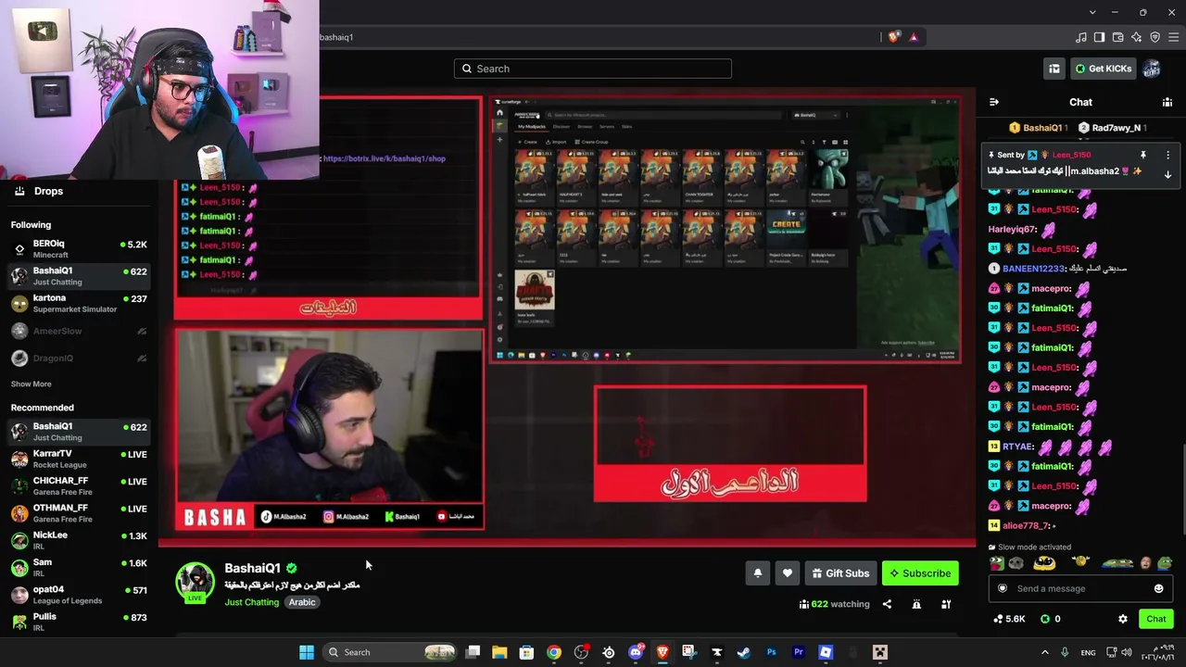Open the tab search dropdown arrow

point(1092,12)
